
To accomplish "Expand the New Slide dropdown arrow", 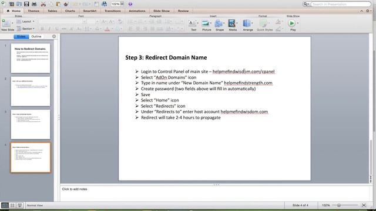I will click(12, 23).
